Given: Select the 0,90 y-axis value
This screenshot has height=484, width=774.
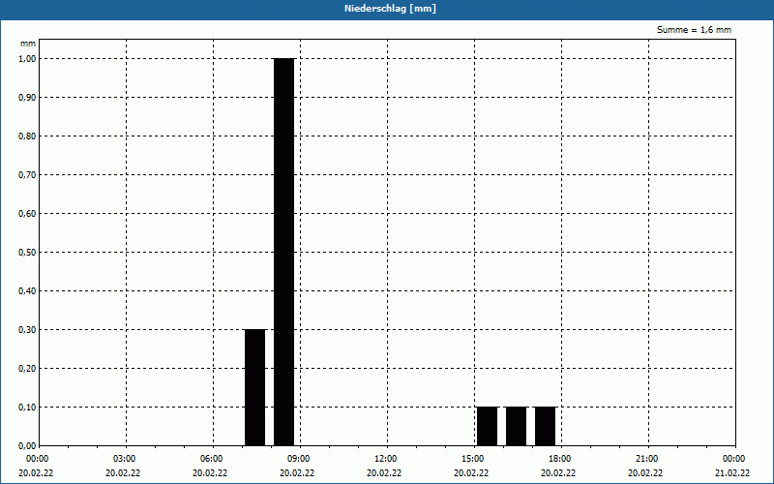Looking at the screenshot, I should click(27, 98).
